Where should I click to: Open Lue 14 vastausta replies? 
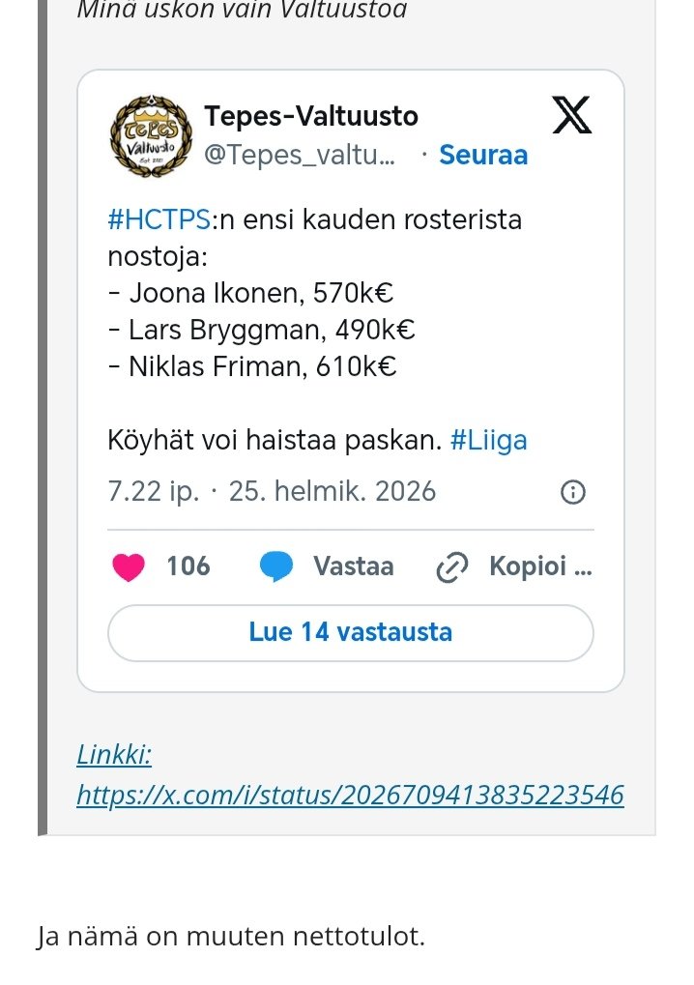[350, 632]
